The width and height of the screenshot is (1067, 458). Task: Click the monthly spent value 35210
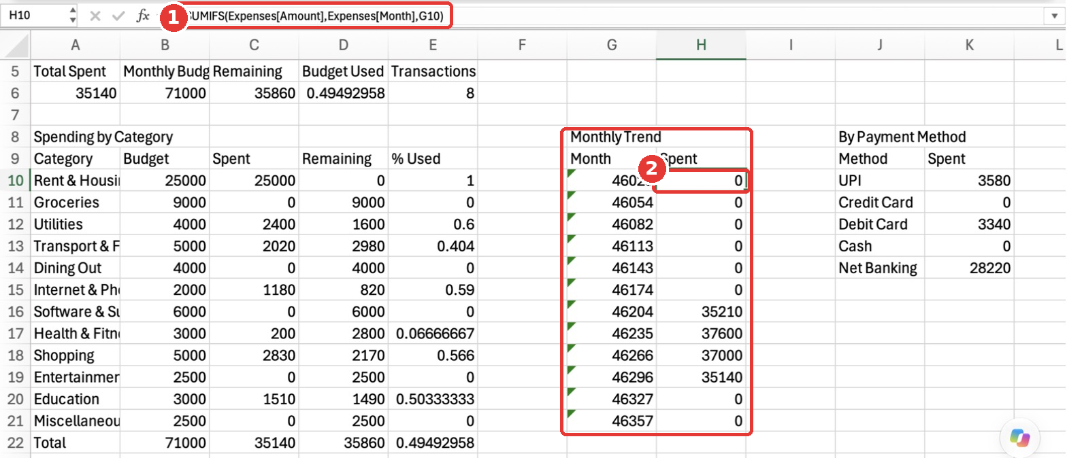(x=701, y=311)
